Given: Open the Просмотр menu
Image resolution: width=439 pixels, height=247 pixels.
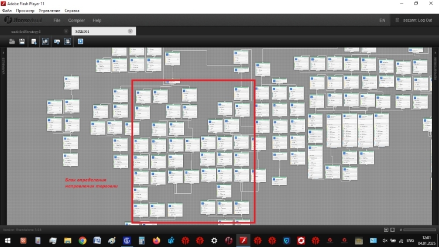Looking at the screenshot, I should pyautogui.click(x=25, y=11).
